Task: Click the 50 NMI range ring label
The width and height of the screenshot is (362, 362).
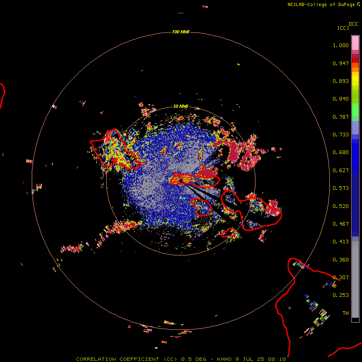Action: (x=181, y=106)
